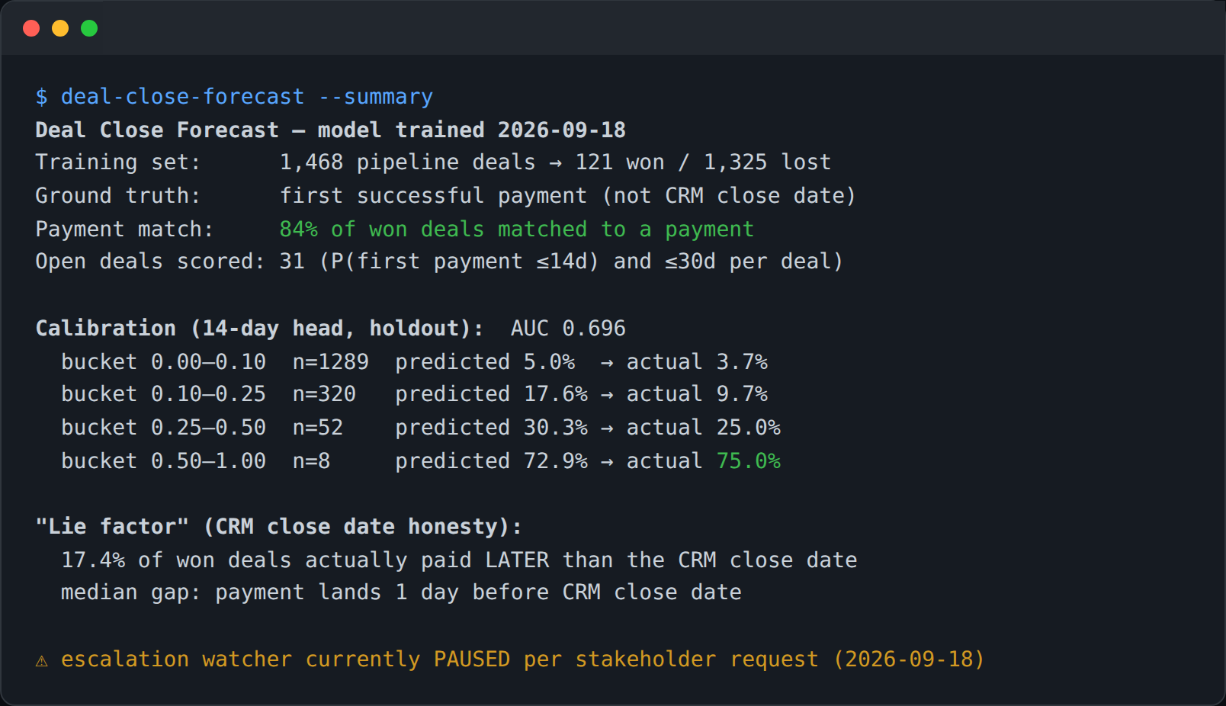Click the '"Lie factor" (CRM close date honesty):' heading
Screen dimensions: 1226x706
pos(279,527)
